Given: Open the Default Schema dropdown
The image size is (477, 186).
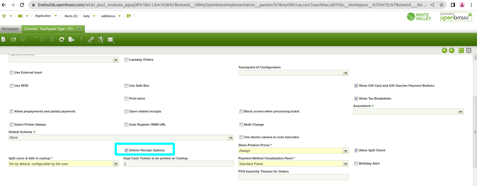Looking at the screenshot, I should point(231,138).
